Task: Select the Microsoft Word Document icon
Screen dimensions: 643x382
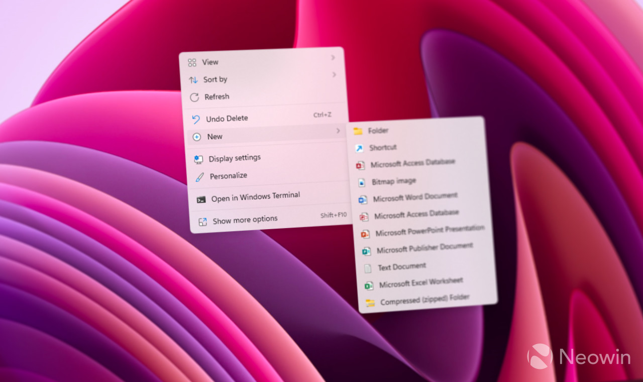Action: [x=363, y=199]
